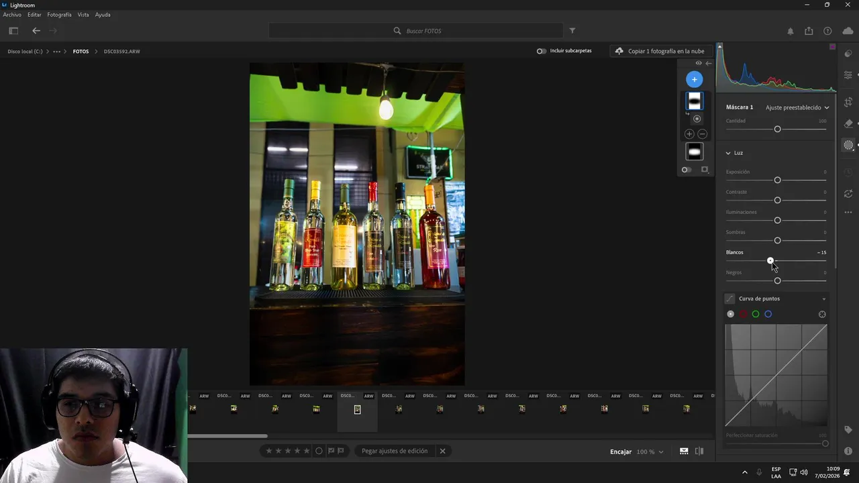Collapse the Luz section
The height and width of the screenshot is (483, 859).
pyautogui.click(x=728, y=153)
